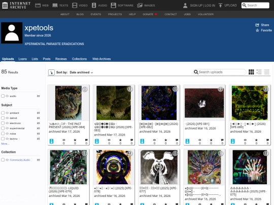274x205 pixels.
Task: Open the Projects link
Action: pyautogui.click(x=115, y=14)
